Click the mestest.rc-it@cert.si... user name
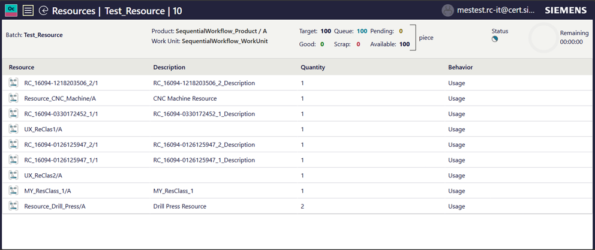This screenshot has width=595, height=250. (x=495, y=11)
